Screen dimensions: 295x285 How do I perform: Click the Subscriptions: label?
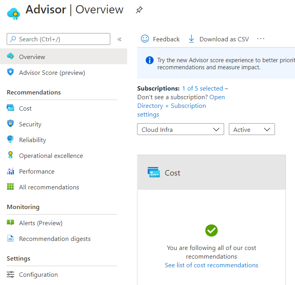[x=158, y=88]
